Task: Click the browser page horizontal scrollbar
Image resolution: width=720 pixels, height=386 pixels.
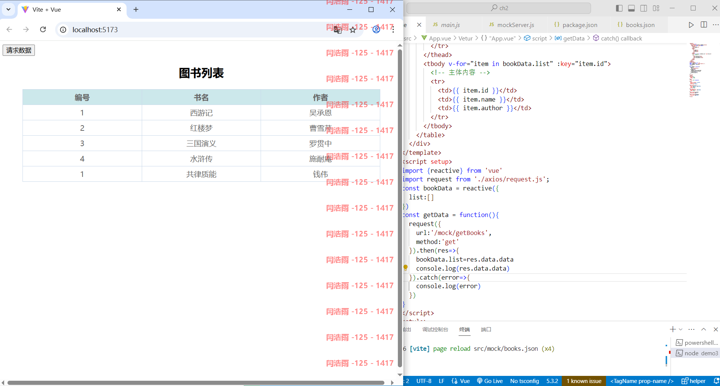Action: [x=196, y=383]
